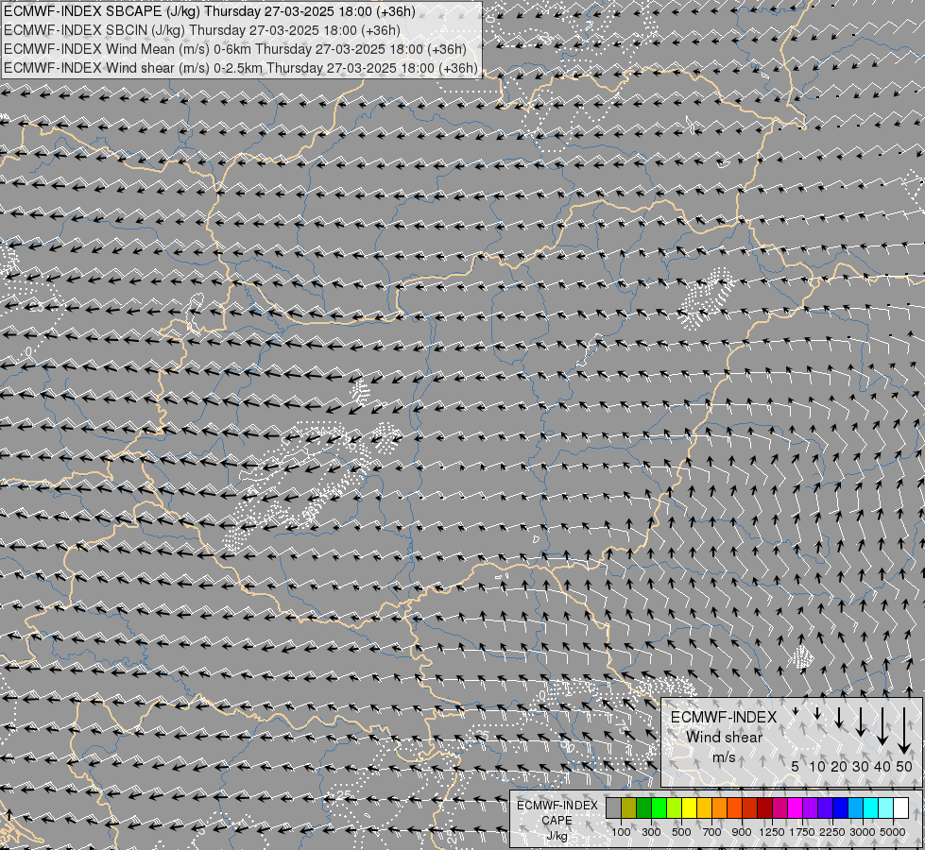The width and height of the screenshot is (925, 850).
Task: Click the number 20 under wind shear arrows
Action: pyautogui.click(x=839, y=766)
